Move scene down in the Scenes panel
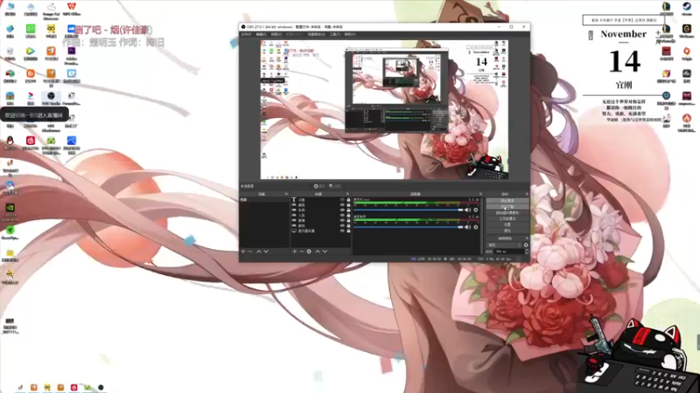 click(266, 252)
